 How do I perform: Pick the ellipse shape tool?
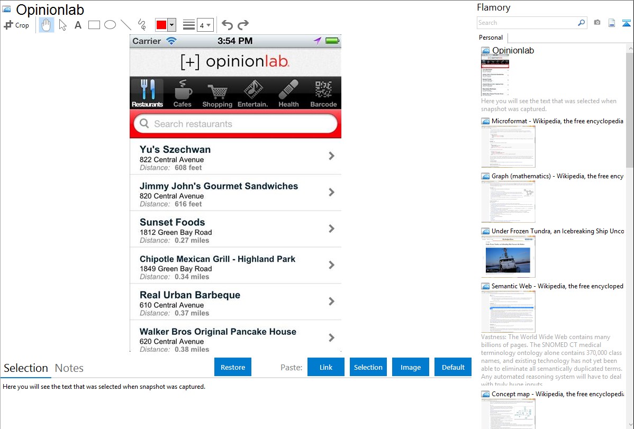point(110,25)
